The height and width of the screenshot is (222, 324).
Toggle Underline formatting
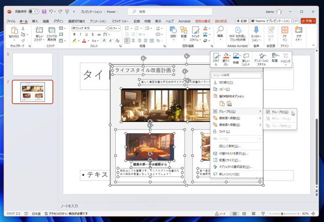[86, 34]
